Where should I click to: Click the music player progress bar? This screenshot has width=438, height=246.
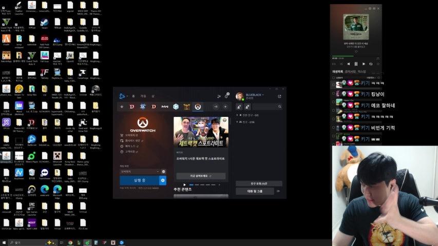click(x=356, y=56)
